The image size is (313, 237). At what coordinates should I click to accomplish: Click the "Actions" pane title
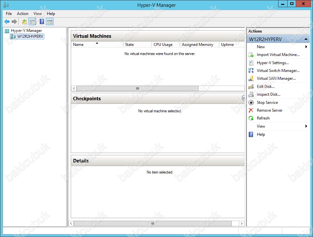click(x=255, y=31)
